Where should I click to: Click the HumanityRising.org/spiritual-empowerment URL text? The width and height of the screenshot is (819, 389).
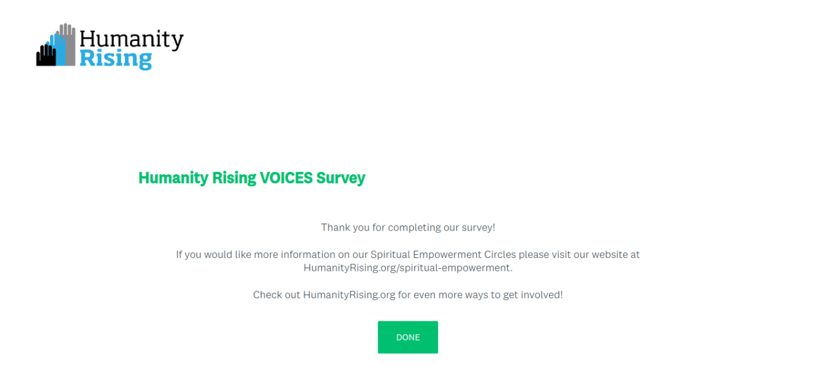[408, 268]
